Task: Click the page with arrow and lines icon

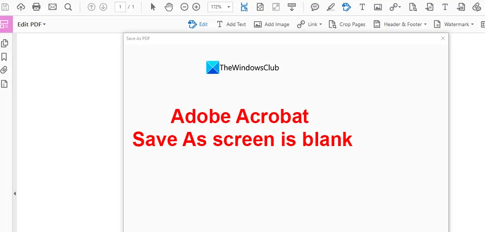Action: (429, 7)
